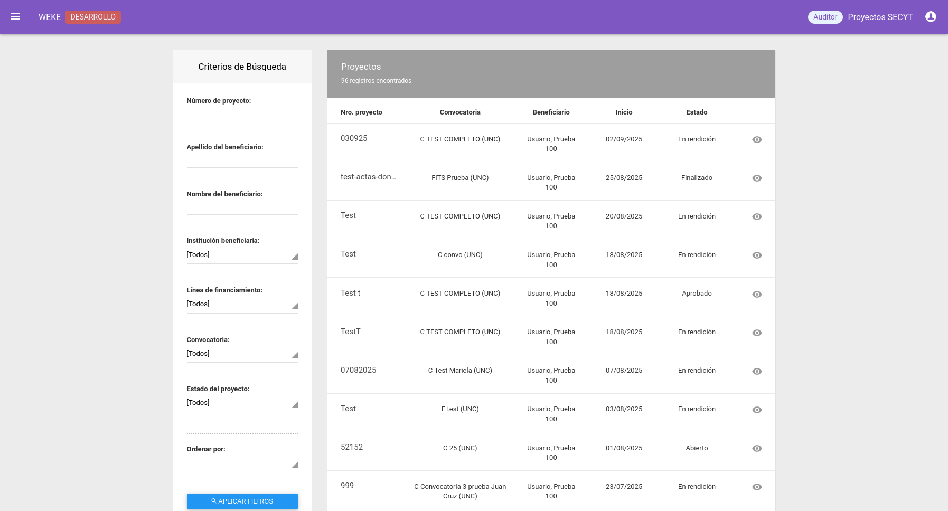Click the Número de proyecto input field
Screen dimensions: 948x511
[x=242, y=113]
